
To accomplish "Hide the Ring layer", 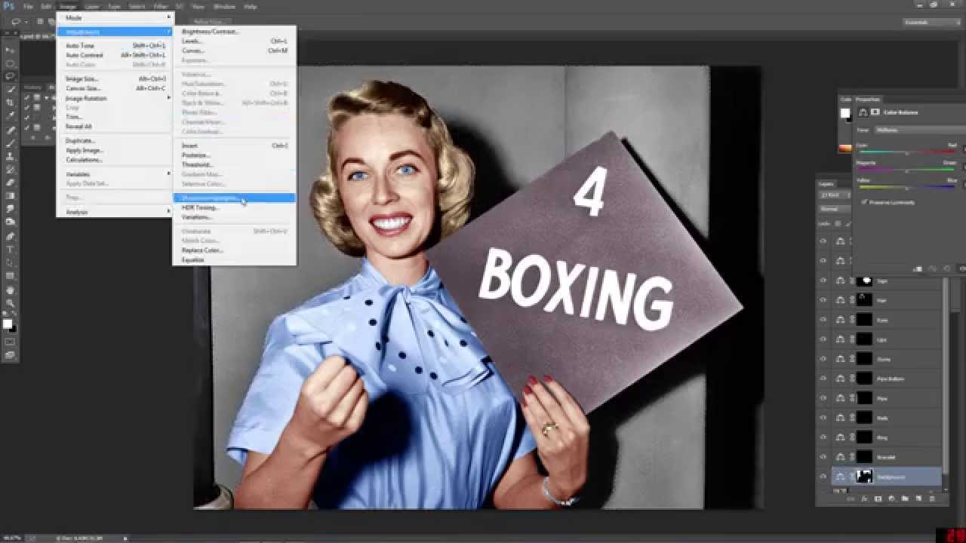I will pos(823,437).
